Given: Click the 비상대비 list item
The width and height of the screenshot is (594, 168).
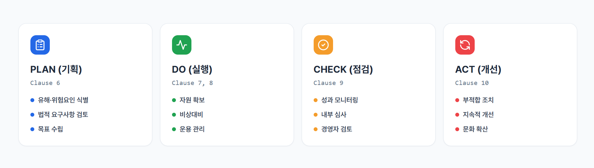Looking at the screenshot, I should click(x=191, y=115).
